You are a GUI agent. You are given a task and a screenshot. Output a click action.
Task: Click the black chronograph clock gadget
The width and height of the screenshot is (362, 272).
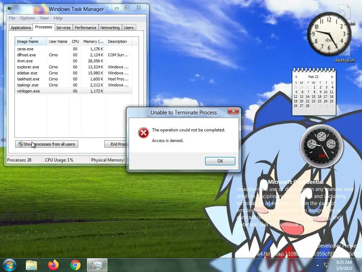tap(321, 146)
